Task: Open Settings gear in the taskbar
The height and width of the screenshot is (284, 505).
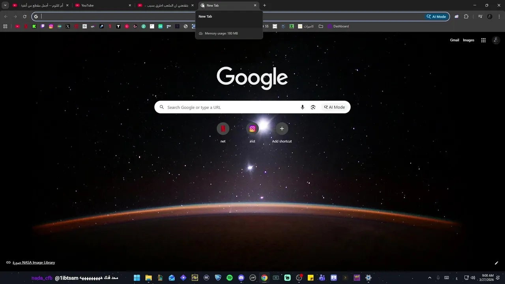Action: coord(368,278)
